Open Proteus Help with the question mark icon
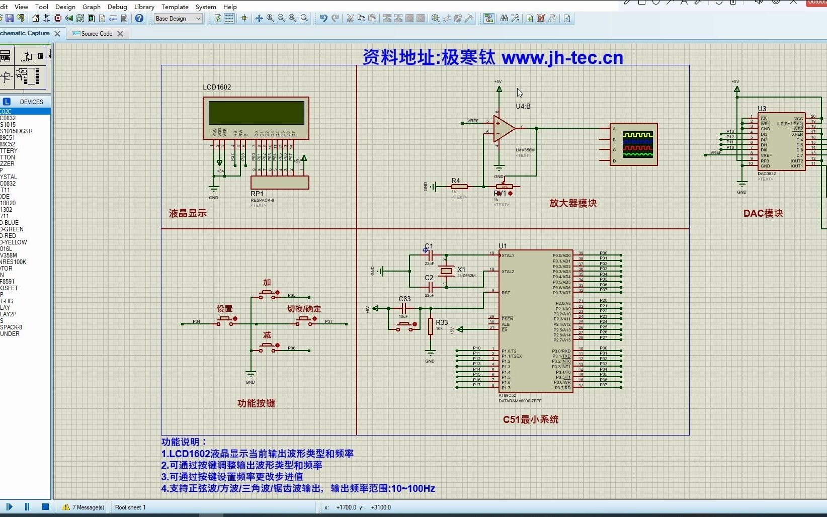Image resolution: width=827 pixels, height=517 pixels. (139, 18)
